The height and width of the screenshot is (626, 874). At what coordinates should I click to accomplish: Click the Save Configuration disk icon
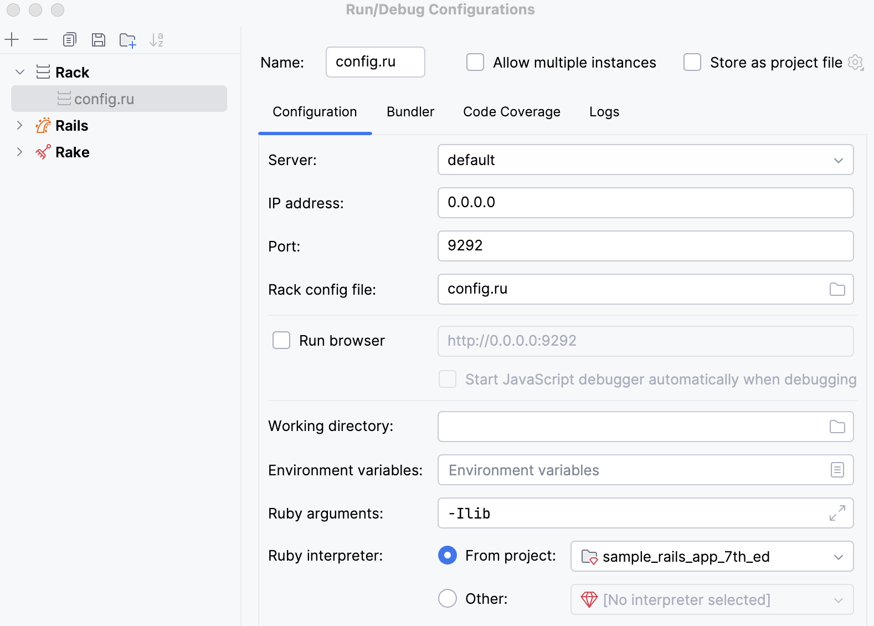coord(99,40)
